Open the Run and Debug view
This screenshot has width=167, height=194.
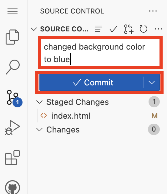coord(12,127)
